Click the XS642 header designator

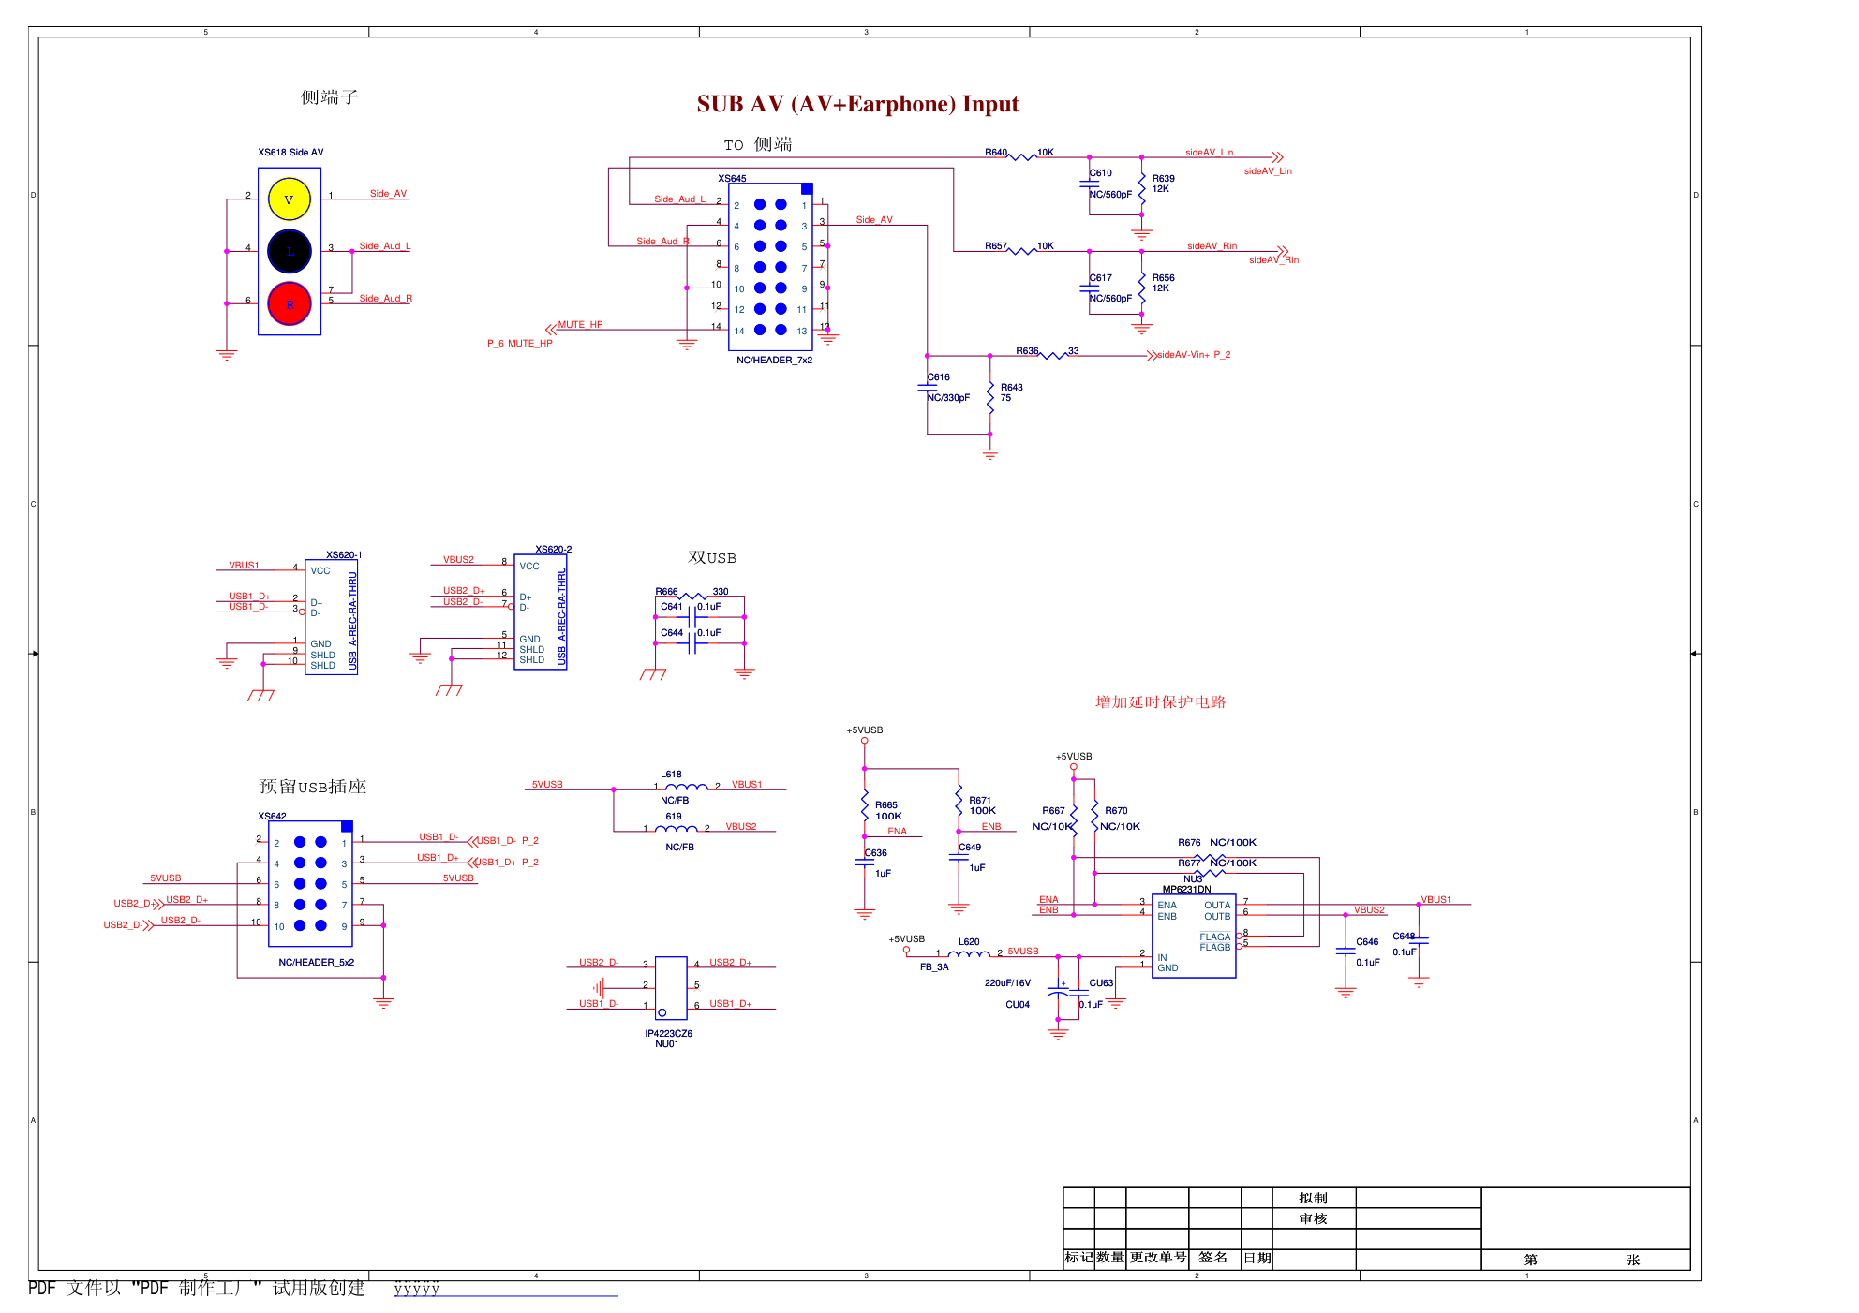272,816
